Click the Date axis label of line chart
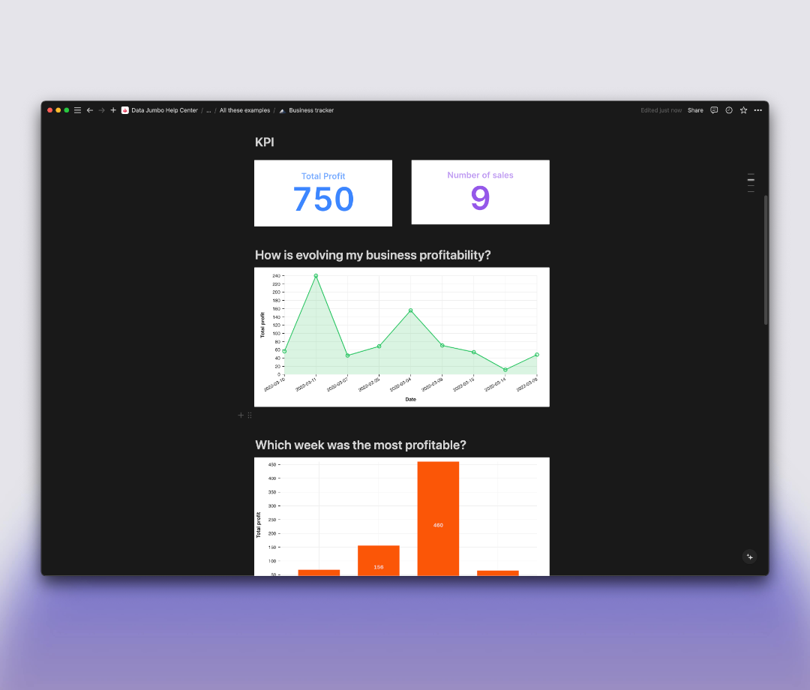The image size is (810, 690). tap(411, 399)
